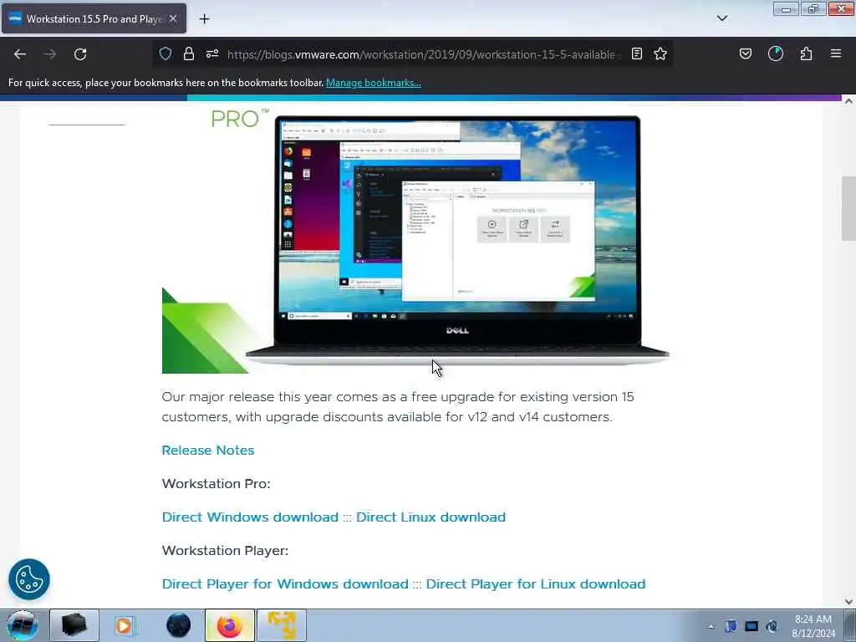The height and width of the screenshot is (642, 856).
Task: Click the page scrollbar down arrow
Action: [848, 602]
